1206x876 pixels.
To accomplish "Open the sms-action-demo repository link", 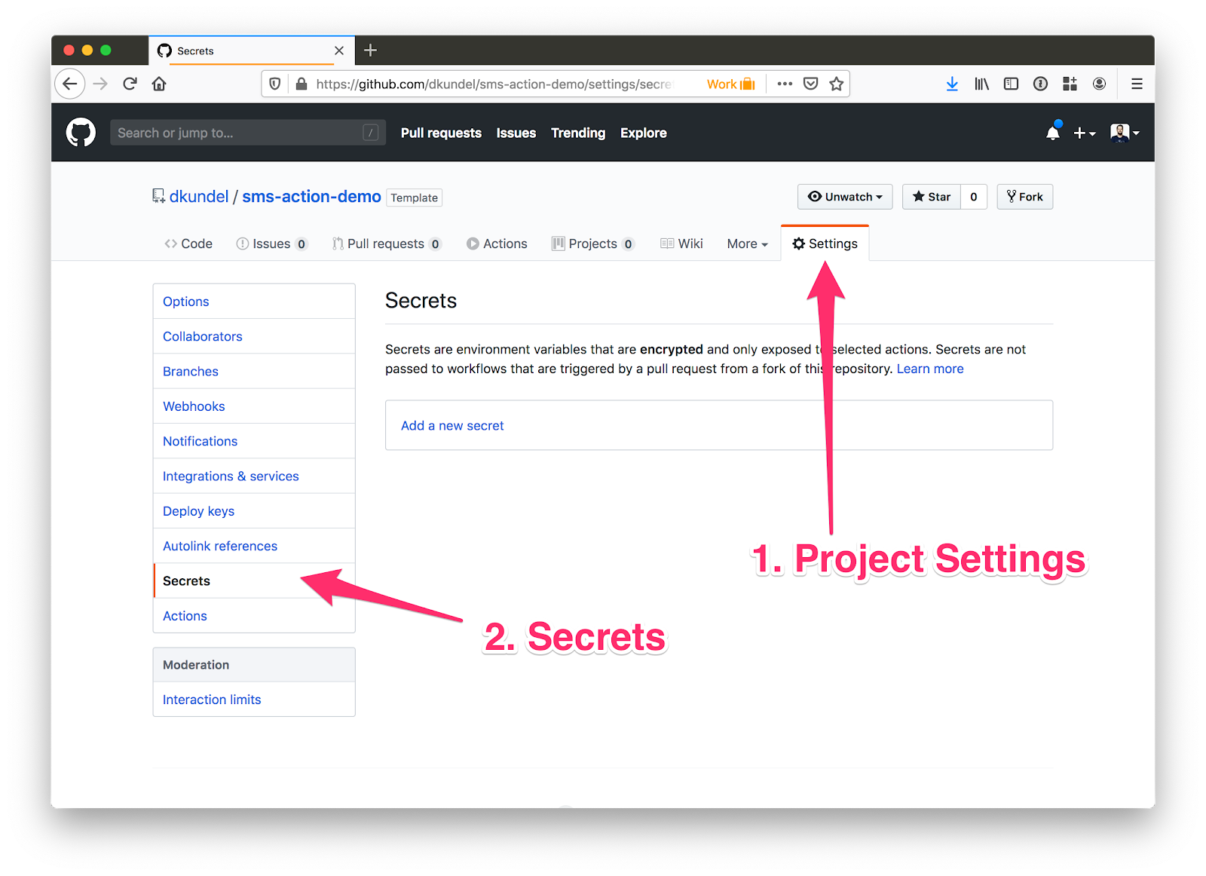I will point(311,196).
